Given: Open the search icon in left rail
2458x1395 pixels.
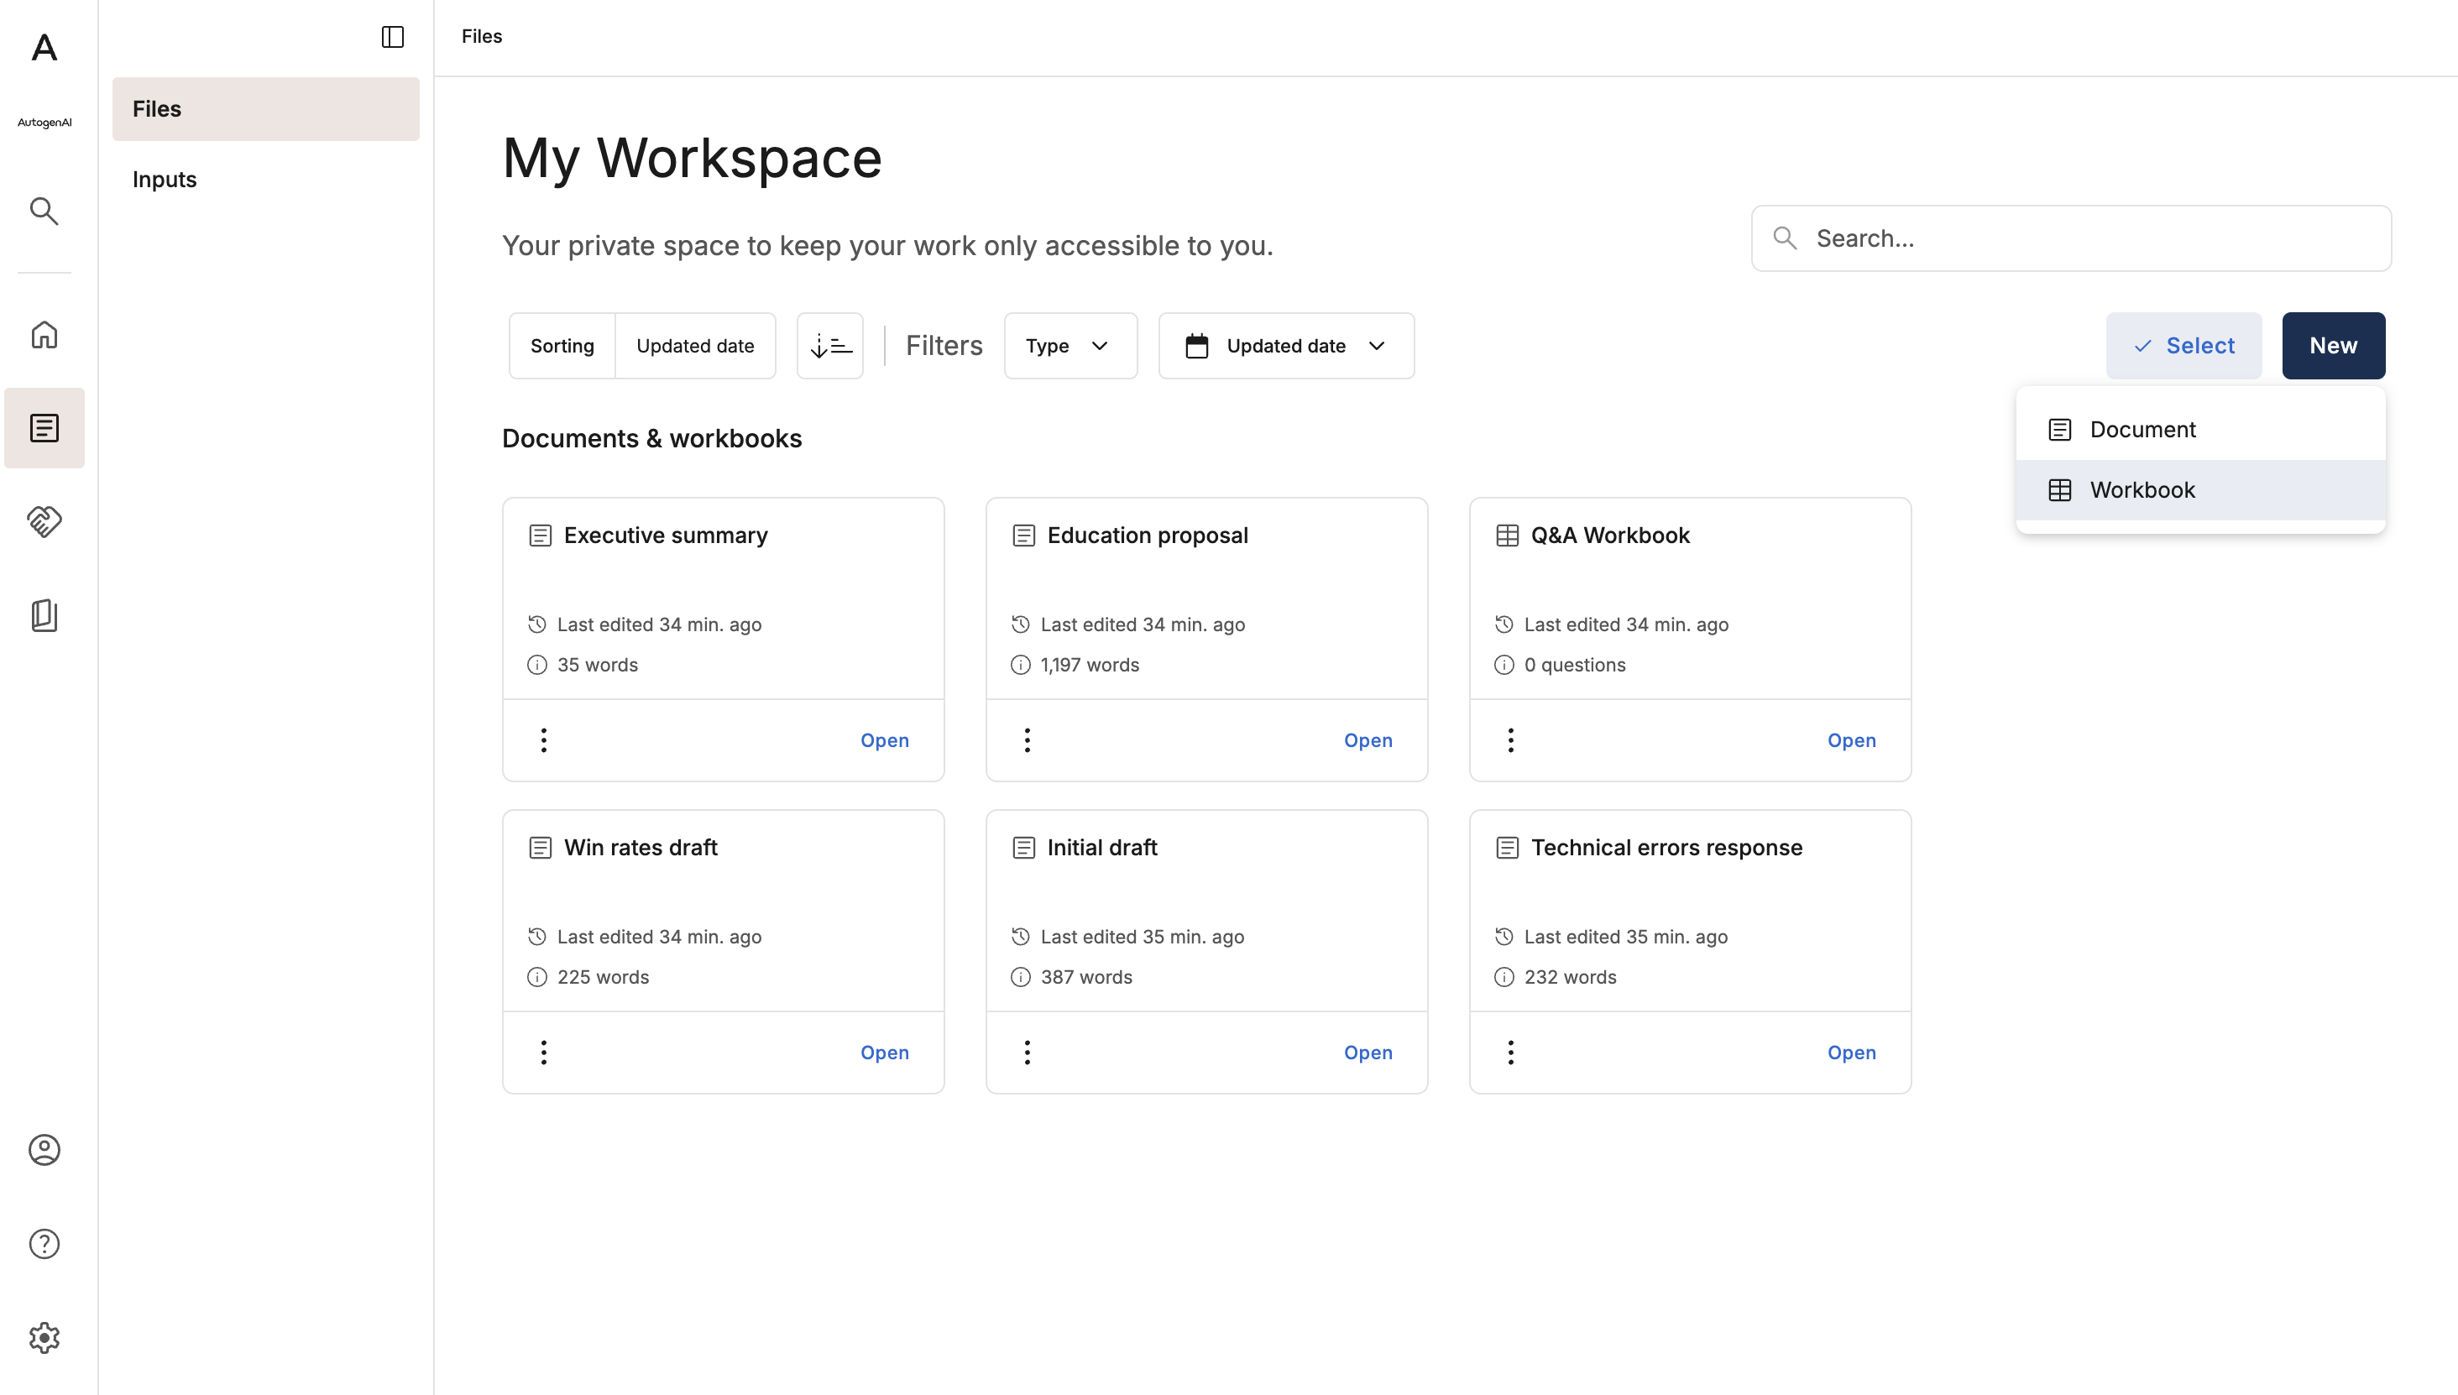Looking at the screenshot, I should (x=44, y=211).
